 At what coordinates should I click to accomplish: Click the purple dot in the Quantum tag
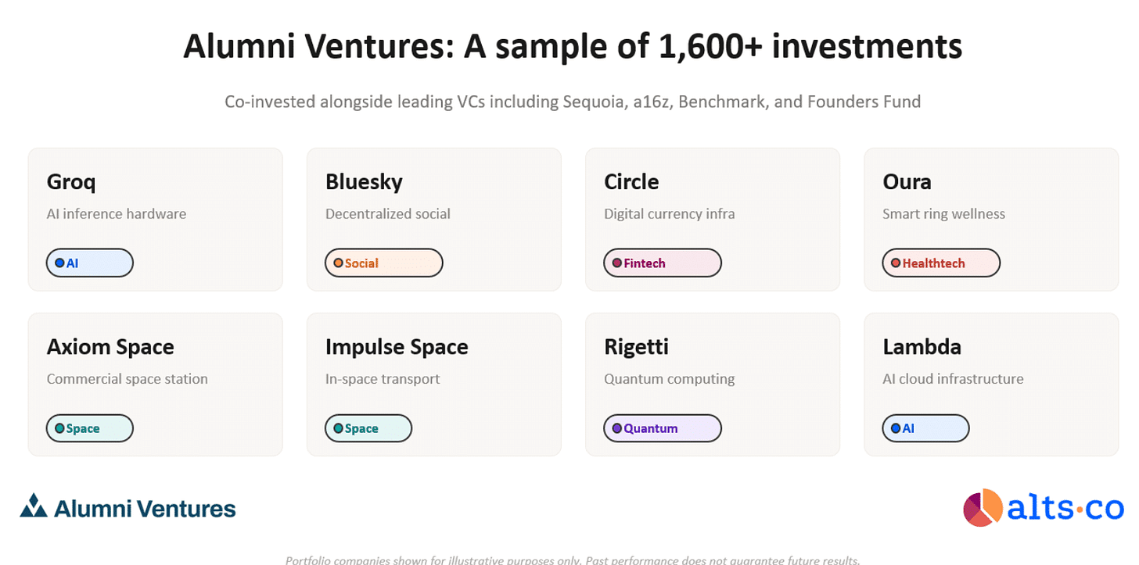point(617,428)
